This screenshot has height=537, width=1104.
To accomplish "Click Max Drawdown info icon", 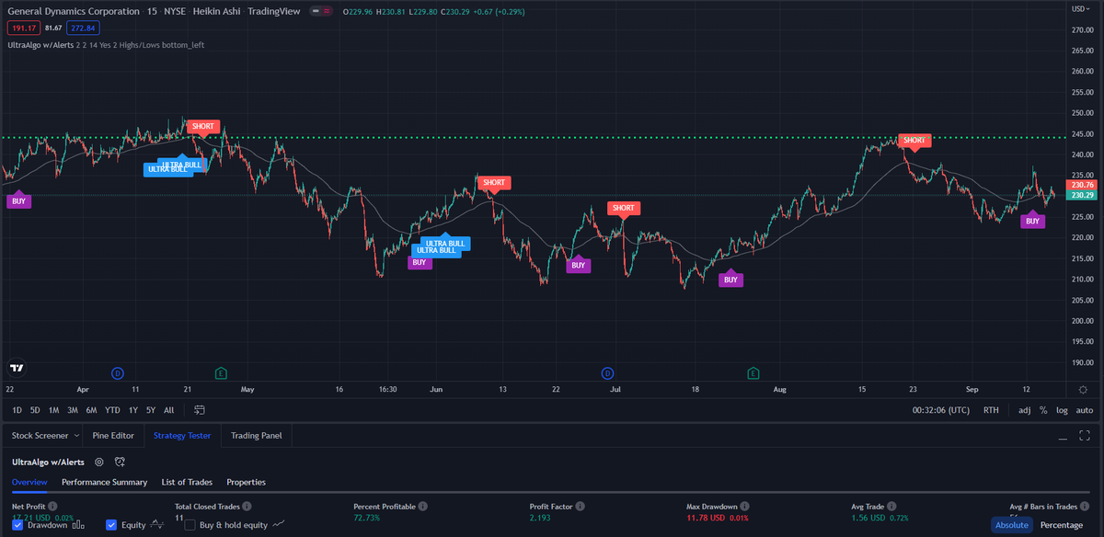I will 744,507.
